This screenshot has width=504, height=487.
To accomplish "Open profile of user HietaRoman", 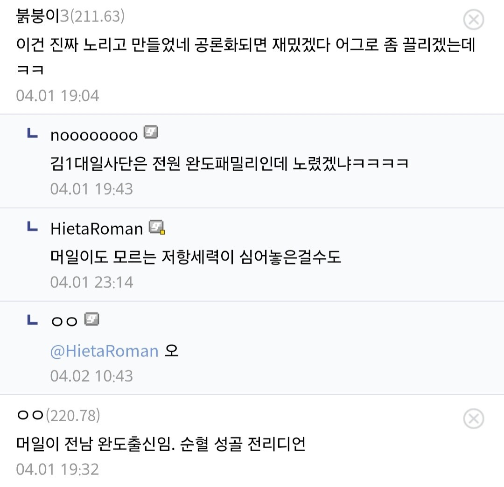I will click(x=97, y=229).
